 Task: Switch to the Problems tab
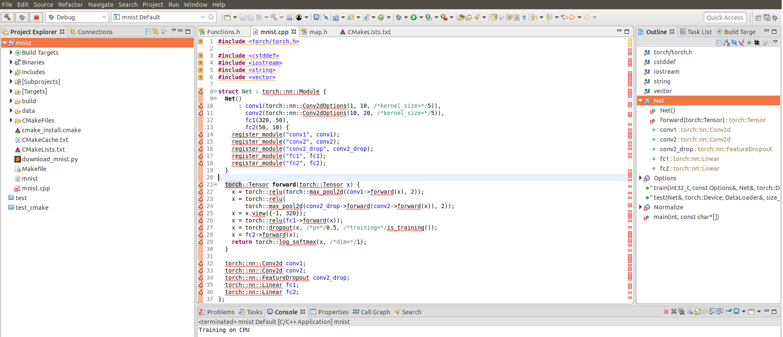click(x=217, y=312)
